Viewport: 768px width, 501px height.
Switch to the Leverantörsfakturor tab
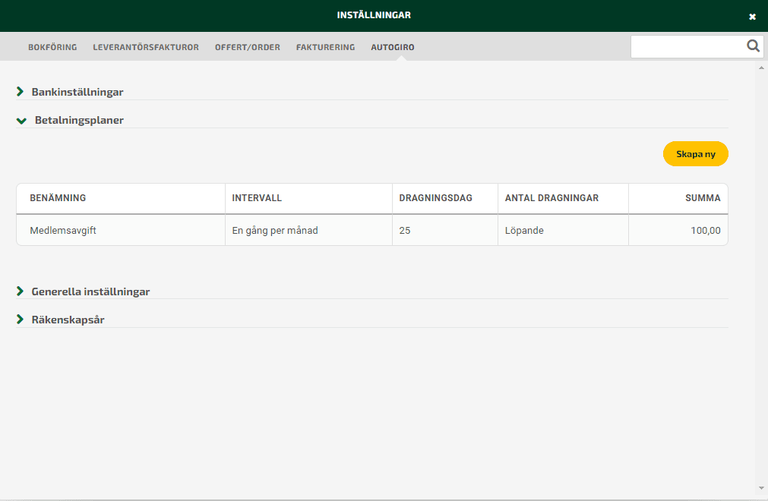pos(146,47)
